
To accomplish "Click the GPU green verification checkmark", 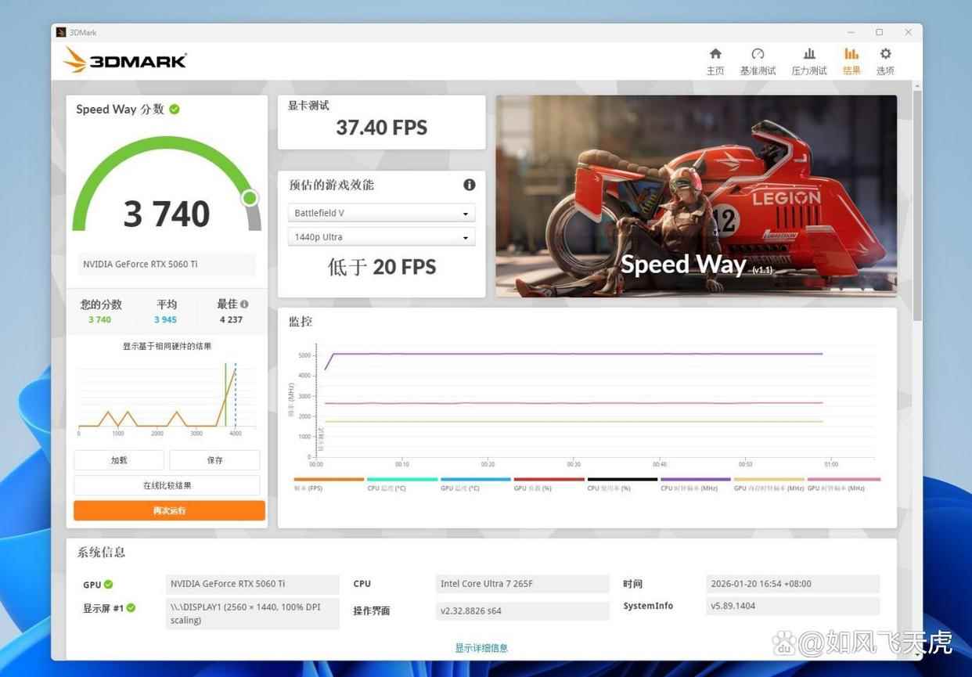I will click(109, 584).
